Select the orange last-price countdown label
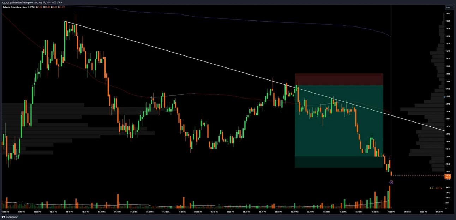The width and height of the screenshot is (456, 220). [x=448, y=177]
